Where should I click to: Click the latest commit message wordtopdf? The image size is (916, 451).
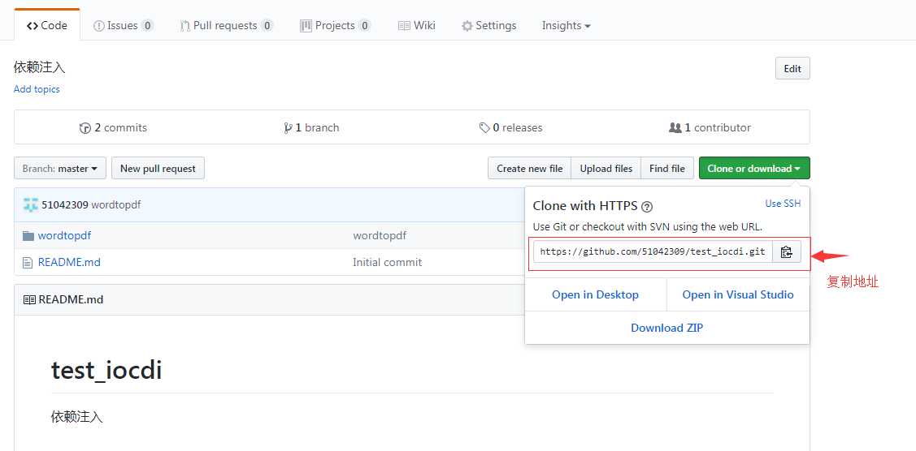[115, 205]
